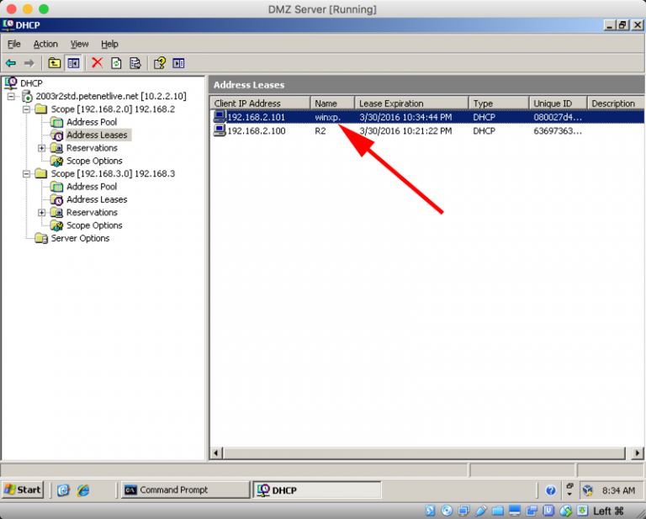The height and width of the screenshot is (519, 646).
Task: Sort by Unique ID column header
Action: point(558,103)
